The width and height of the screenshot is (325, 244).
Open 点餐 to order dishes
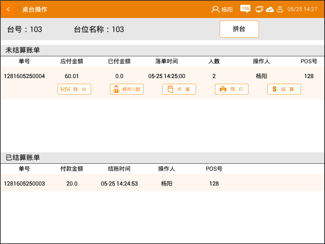179,89
